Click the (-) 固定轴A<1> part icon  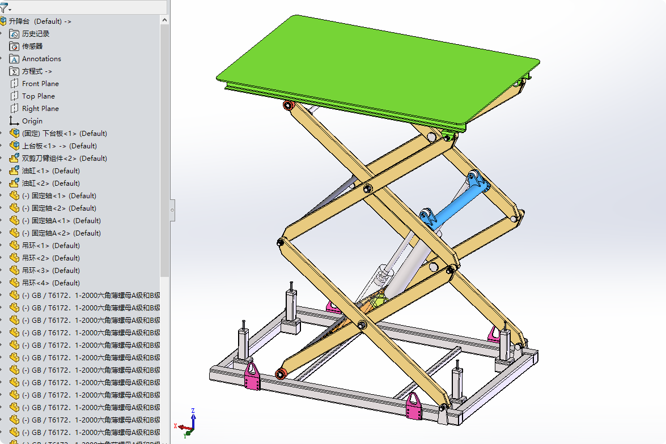(14, 221)
